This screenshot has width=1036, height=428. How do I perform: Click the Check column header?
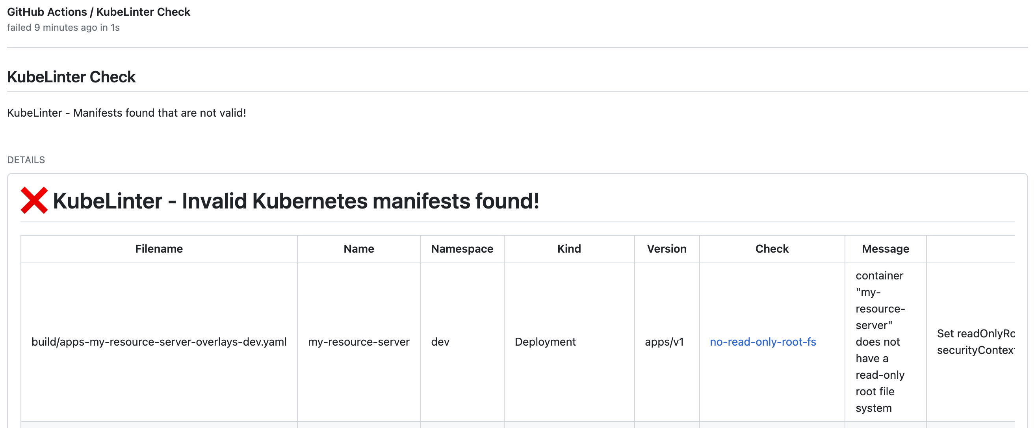click(x=771, y=249)
